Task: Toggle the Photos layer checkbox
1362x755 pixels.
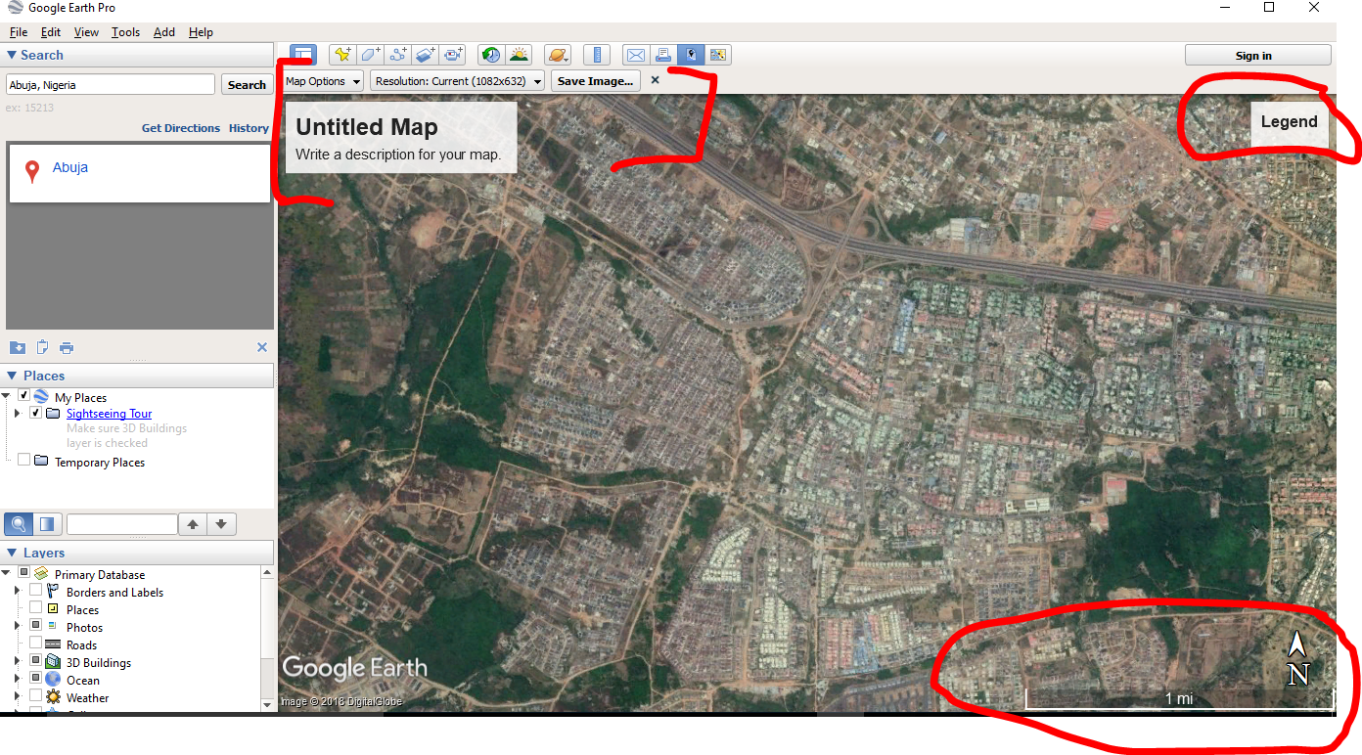Action: (35, 626)
